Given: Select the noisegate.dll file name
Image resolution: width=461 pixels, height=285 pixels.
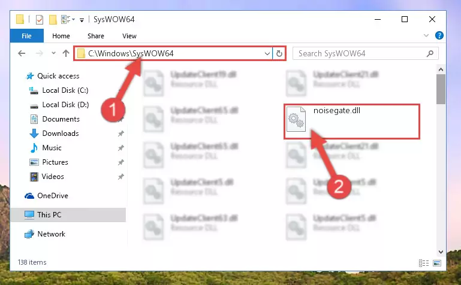Looking at the screenshot, I should [337, 110].
